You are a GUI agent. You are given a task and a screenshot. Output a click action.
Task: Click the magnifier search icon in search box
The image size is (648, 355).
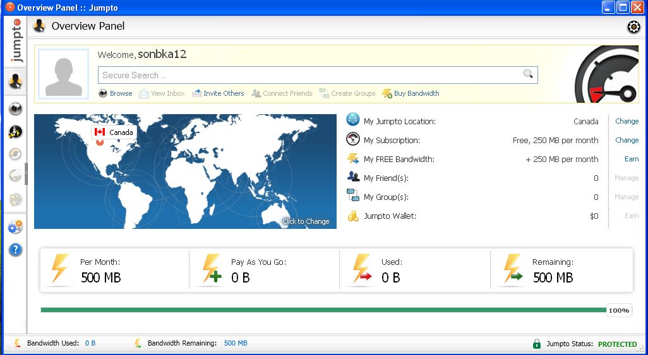coord(528,74)
